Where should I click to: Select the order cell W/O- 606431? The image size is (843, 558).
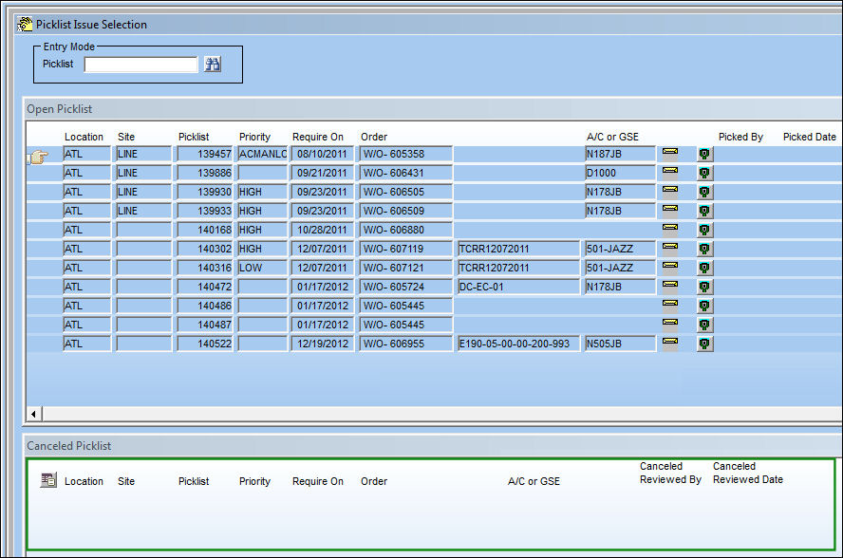[406, 173]
